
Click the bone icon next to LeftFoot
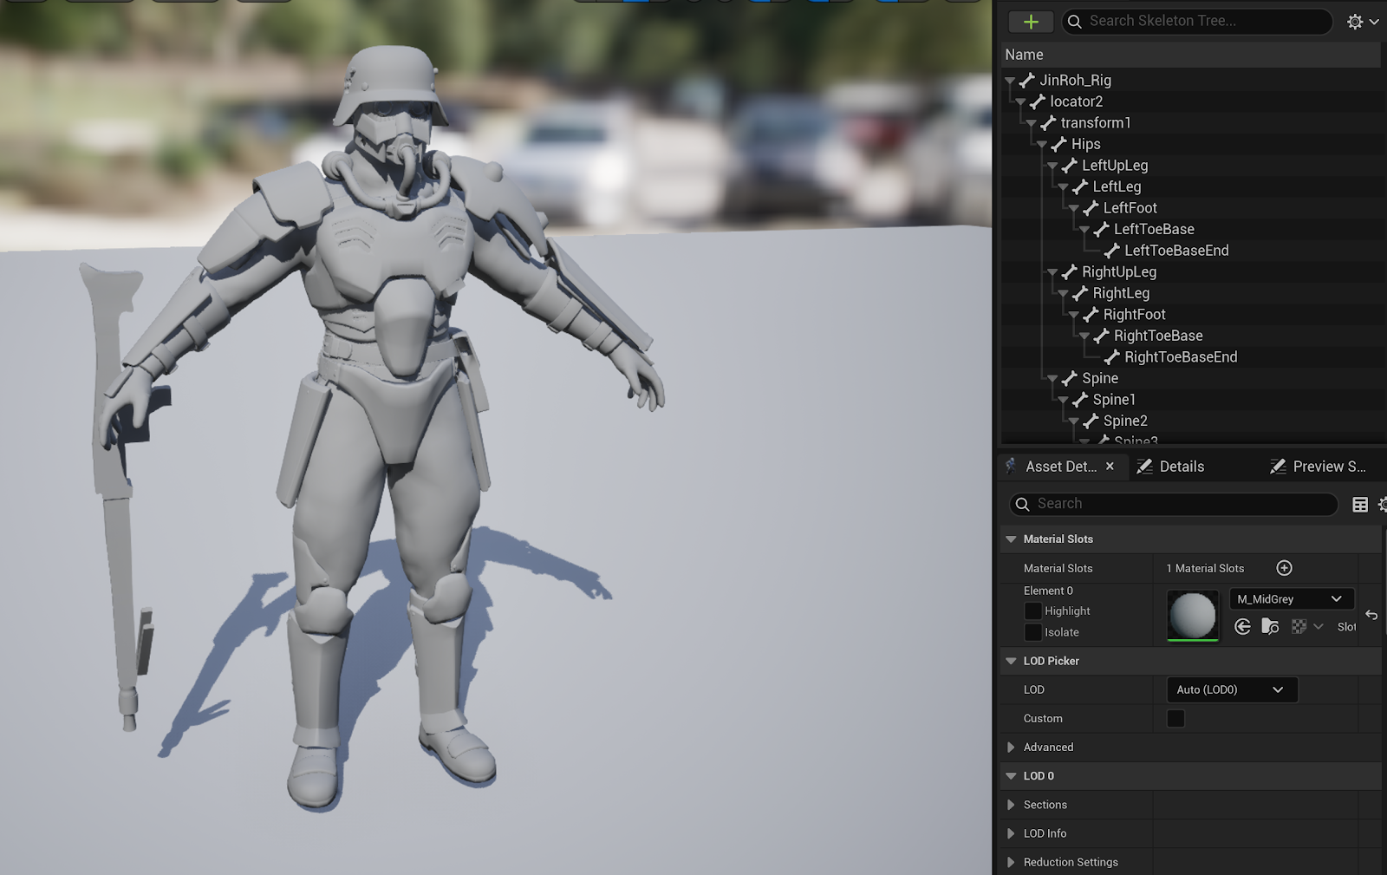(1091, 207)
